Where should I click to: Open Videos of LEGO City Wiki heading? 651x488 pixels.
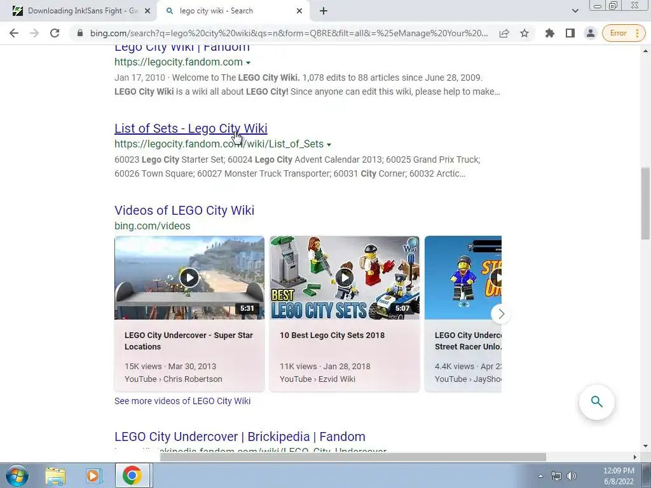pos(184,210)
